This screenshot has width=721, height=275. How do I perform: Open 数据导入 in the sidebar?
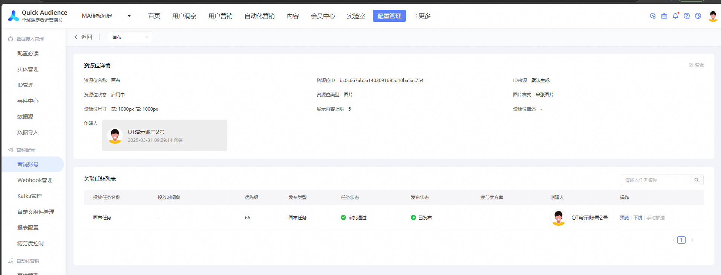pos(28,132)
